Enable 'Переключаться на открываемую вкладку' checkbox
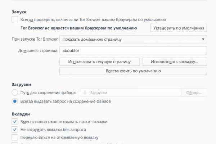The image size is (216, 144). coord(15,138)
